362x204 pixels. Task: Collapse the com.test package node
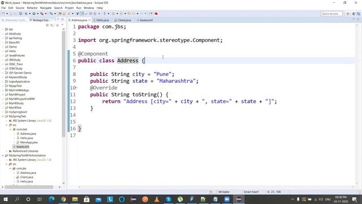tap(10, 129)
